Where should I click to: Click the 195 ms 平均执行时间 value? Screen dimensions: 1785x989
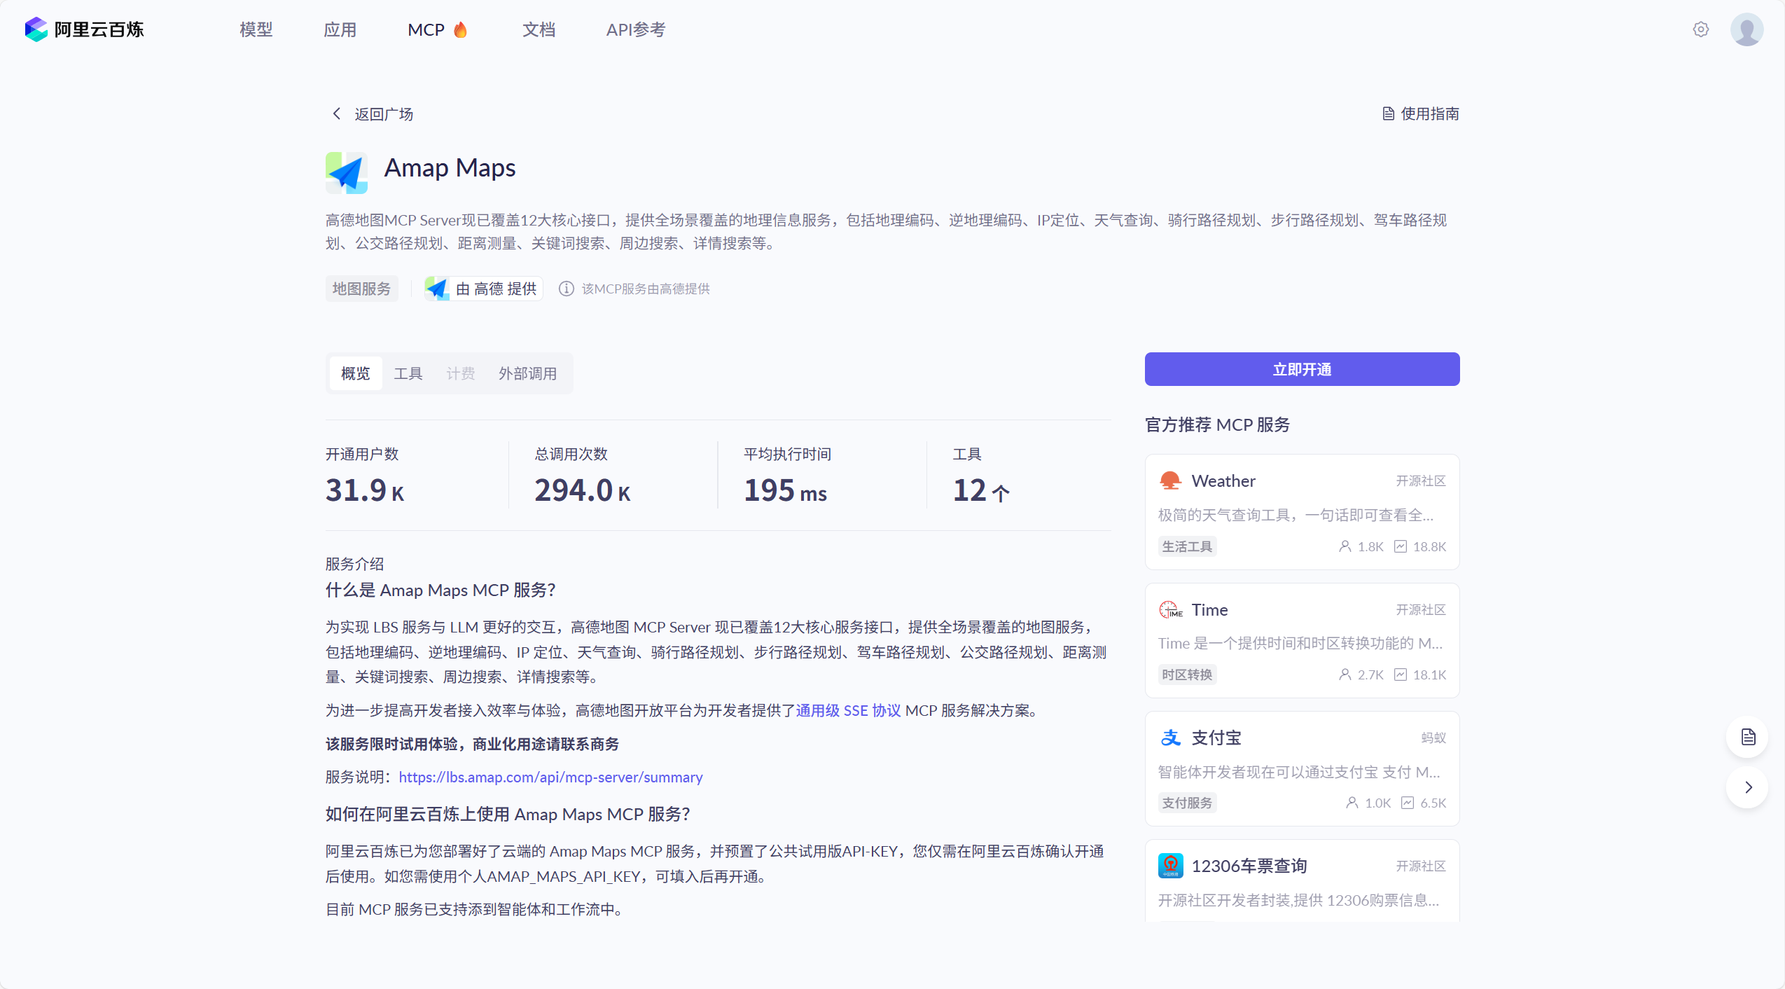pos(785,490)
